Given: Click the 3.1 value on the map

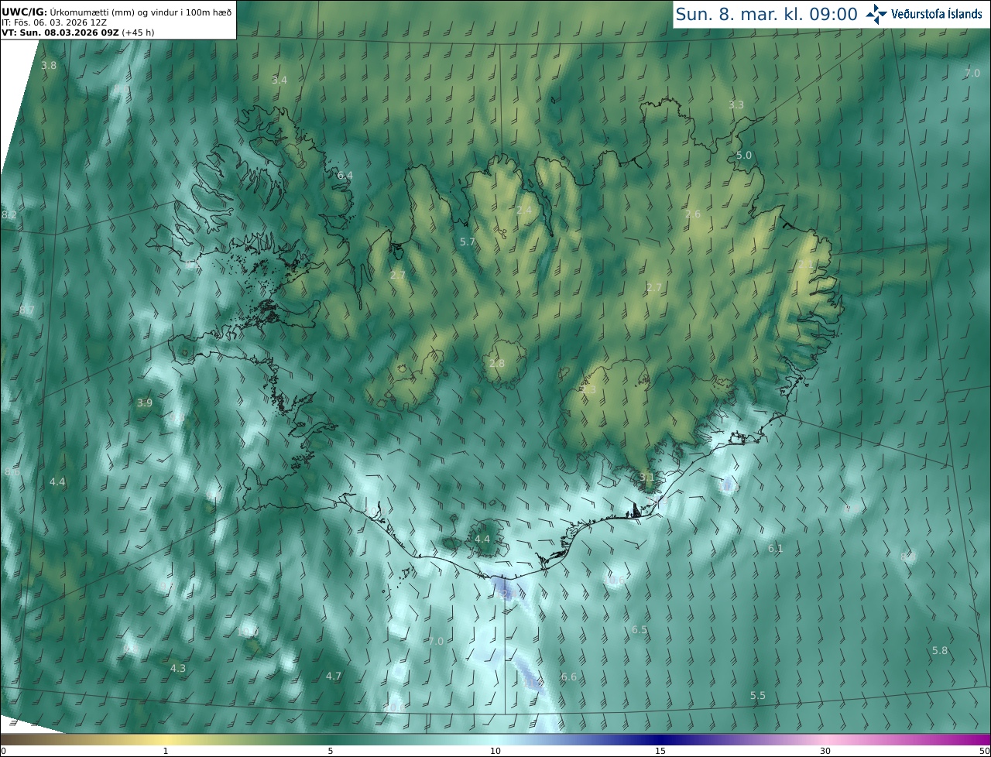Looking at the screenshot, I should (647, 478).
